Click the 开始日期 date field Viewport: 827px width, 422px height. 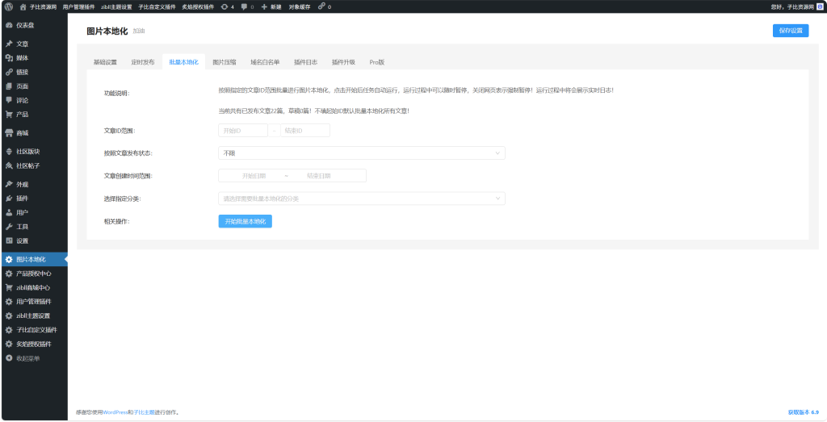(x=254, y=176)
